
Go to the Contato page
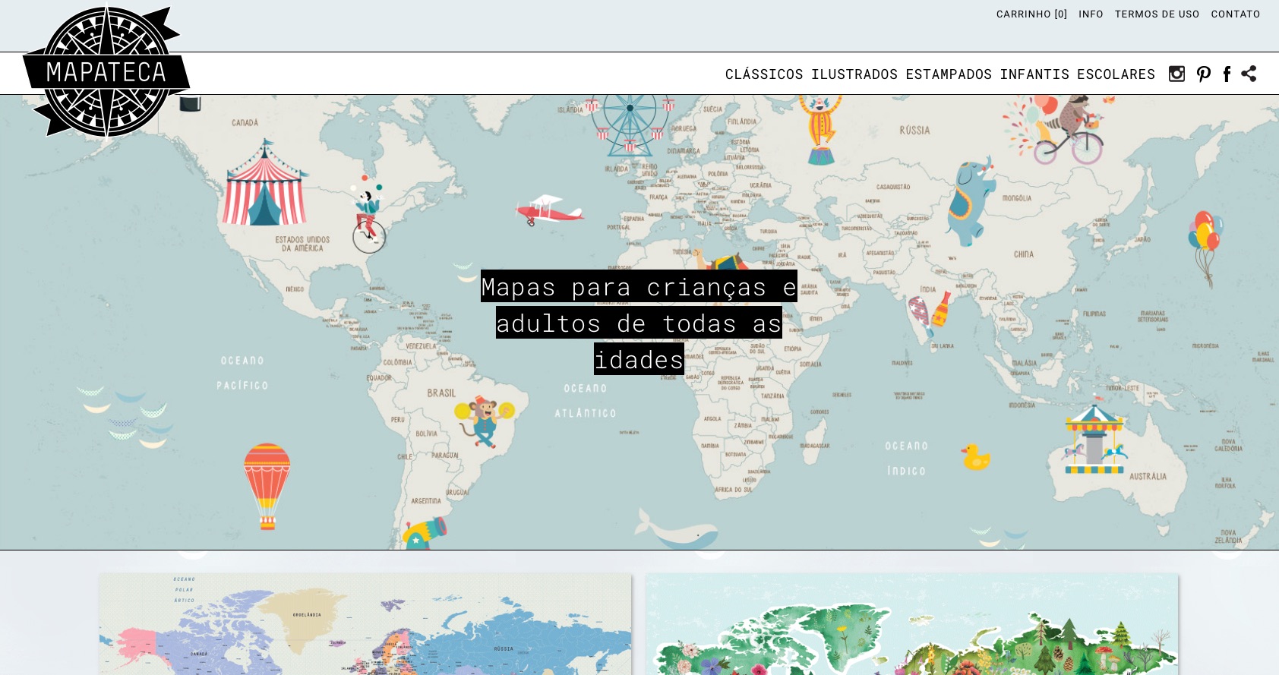(x=1235, y=14)
